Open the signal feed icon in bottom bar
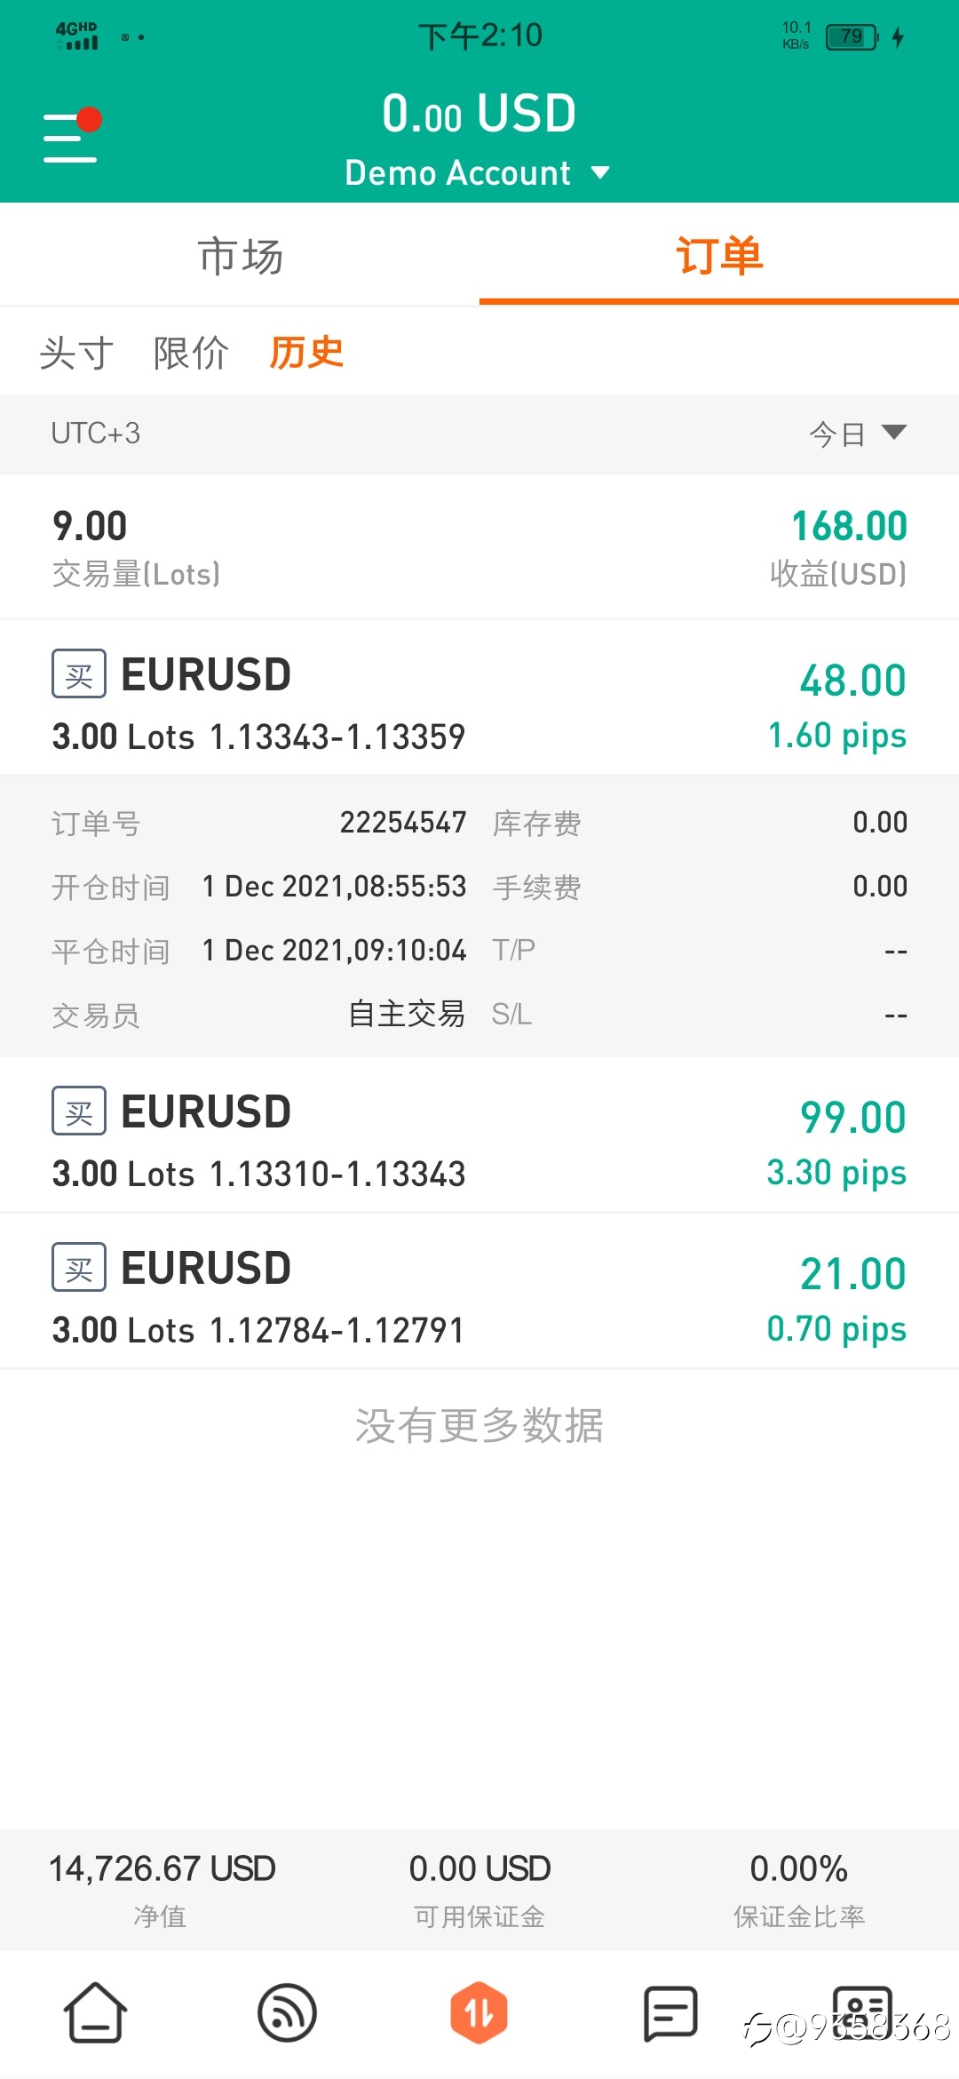The height and width of the screenshot is (2079, 959). (x=287, y=2012)
